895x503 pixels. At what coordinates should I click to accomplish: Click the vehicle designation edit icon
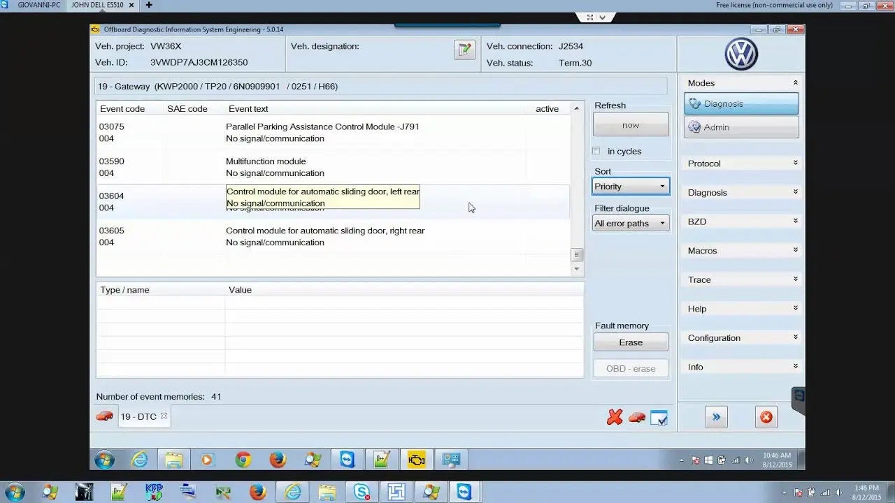[x=464, y=50]
